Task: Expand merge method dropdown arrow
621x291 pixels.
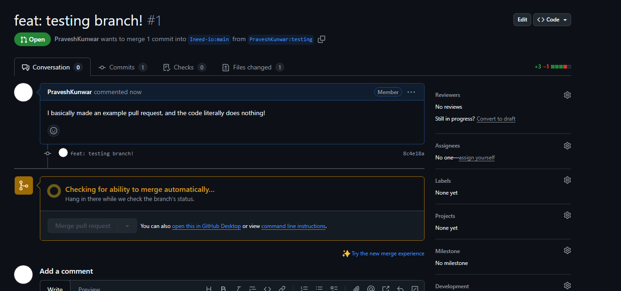Action: tap(128, 226)
